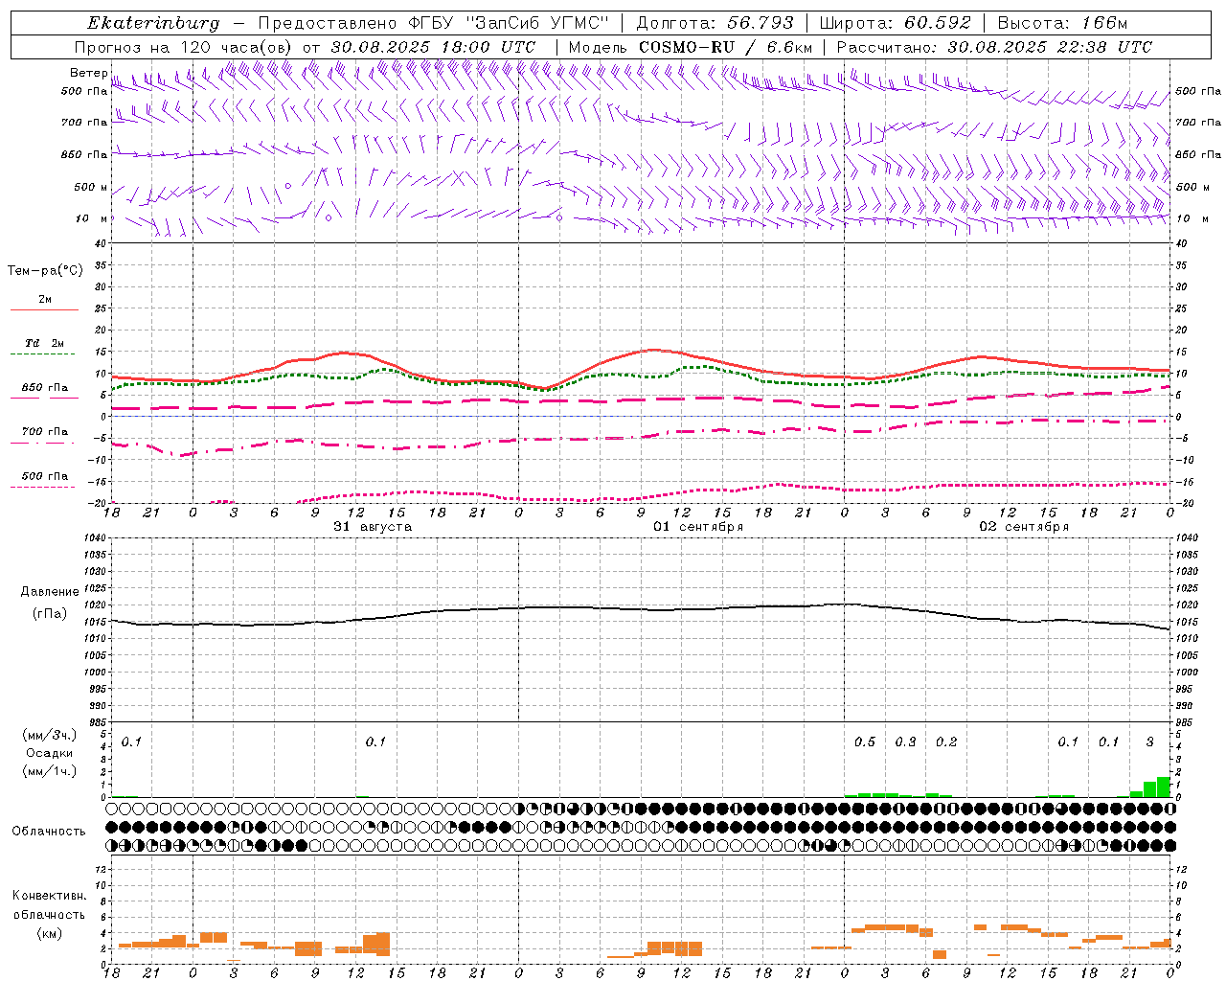Click the "2м" temperature legend entry
This screenshot has height=981, width=1226.
pos(45,299)
